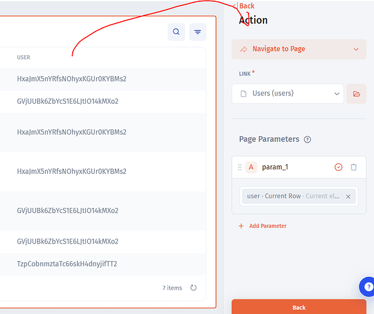Click the orange A type icon for param_1
This screenshot has width=374, height=314.
[251, 167]
